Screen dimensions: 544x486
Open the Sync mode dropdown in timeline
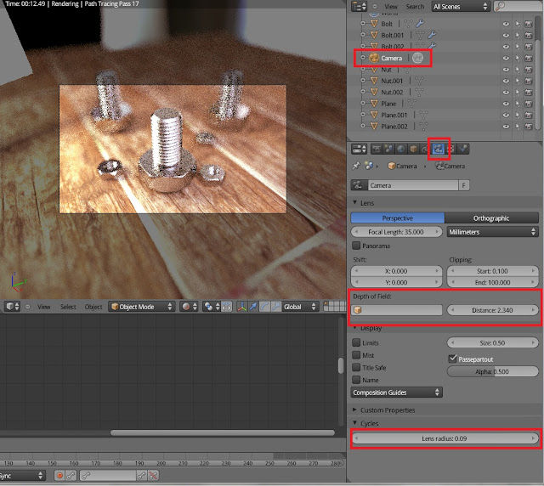tap(22, 476)
